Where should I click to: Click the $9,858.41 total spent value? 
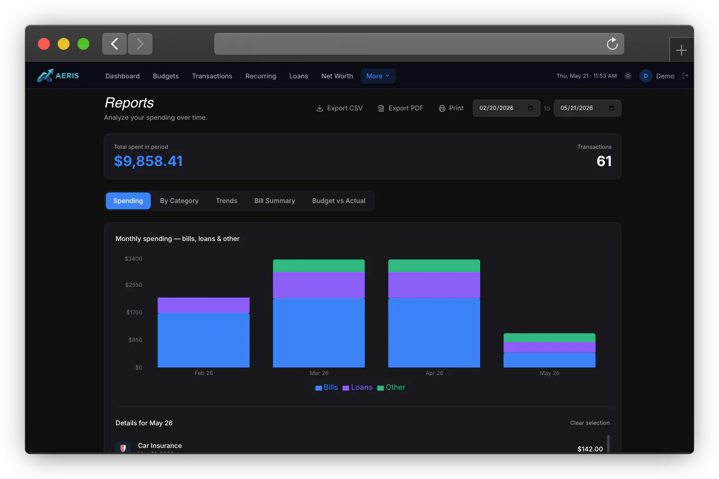point(148,161)
